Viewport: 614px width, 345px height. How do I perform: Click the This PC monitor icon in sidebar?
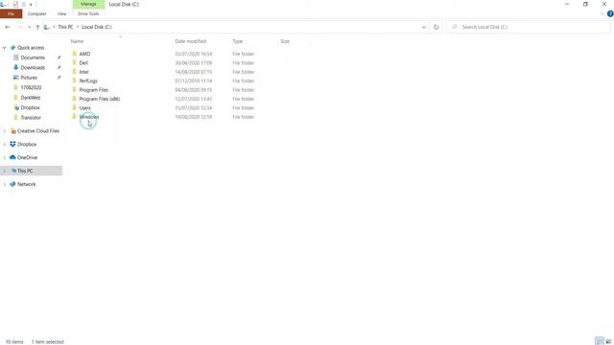[x=13, y=171]
